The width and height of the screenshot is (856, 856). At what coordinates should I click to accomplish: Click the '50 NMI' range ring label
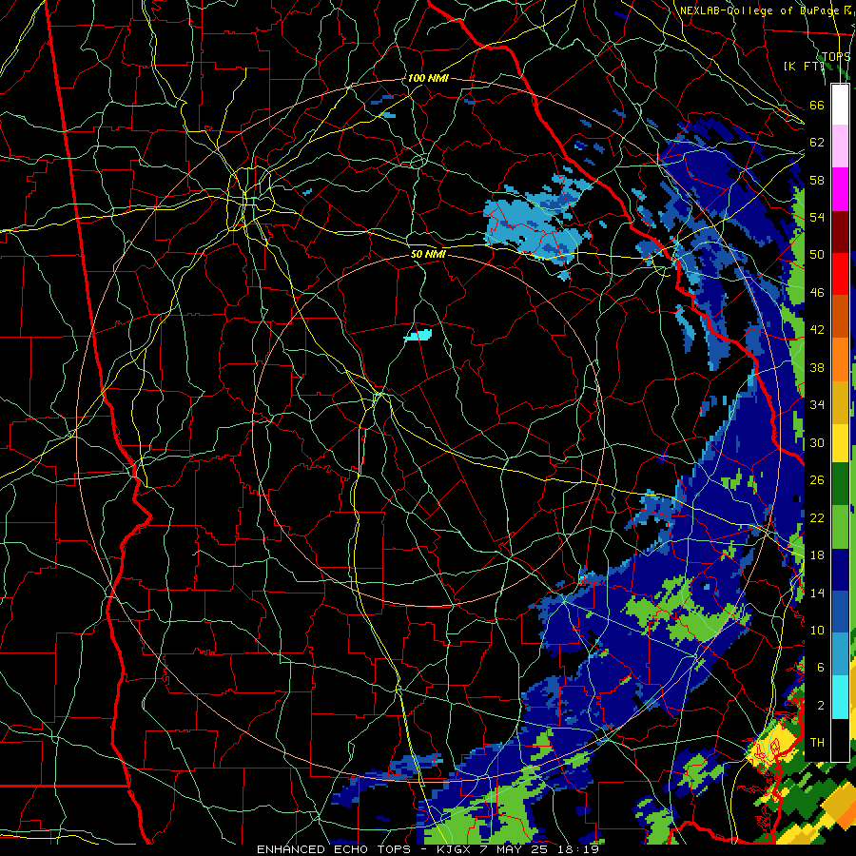click(x=428, y=254)
